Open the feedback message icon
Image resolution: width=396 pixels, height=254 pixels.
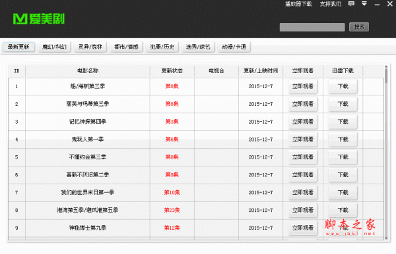click(351, 4)
